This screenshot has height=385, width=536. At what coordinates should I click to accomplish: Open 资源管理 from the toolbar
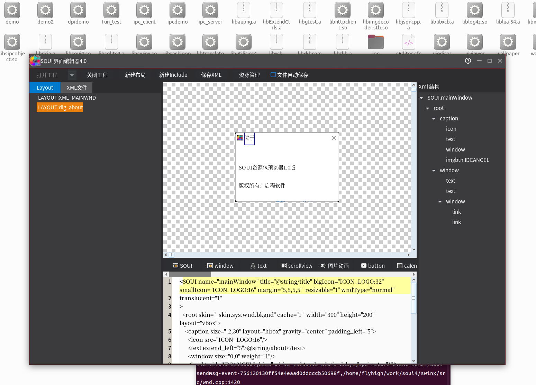tap(249, 75)
